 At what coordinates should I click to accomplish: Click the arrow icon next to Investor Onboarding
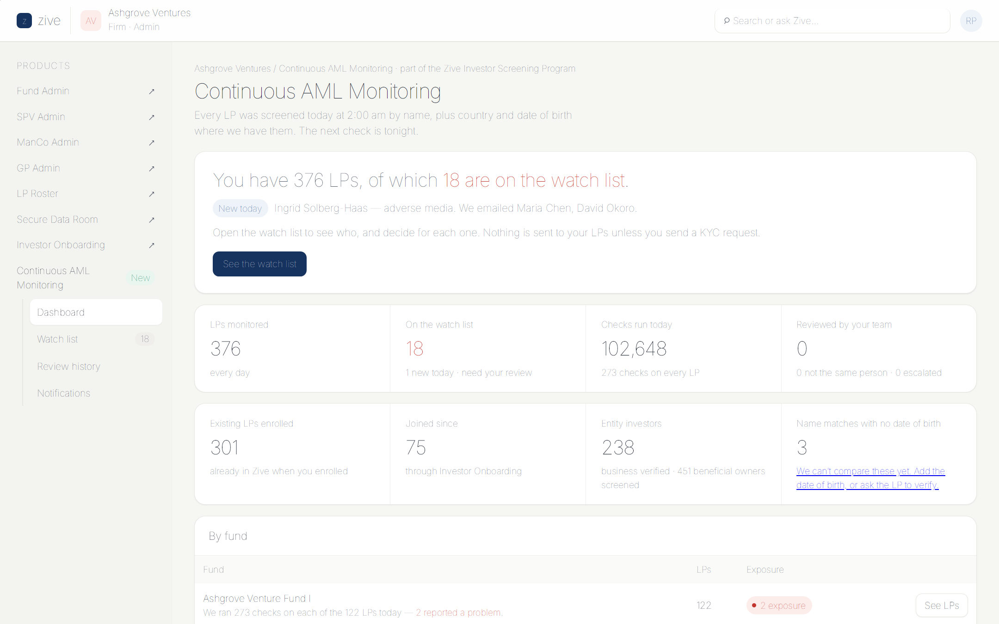(x=151, y=245)
